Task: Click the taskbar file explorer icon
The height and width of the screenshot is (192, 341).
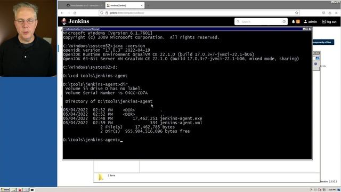Action: (x=14, y=190)
